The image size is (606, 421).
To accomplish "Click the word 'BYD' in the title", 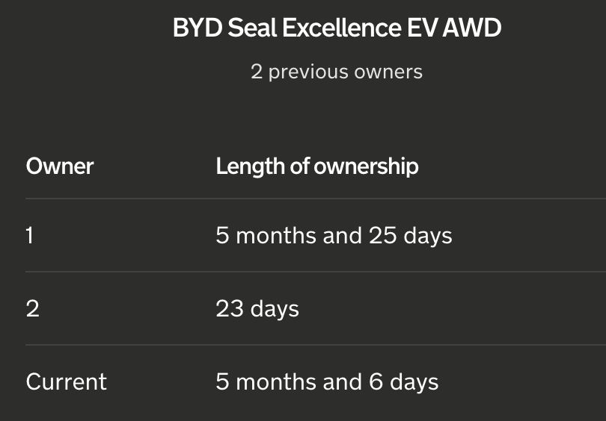I will [198, 28].
